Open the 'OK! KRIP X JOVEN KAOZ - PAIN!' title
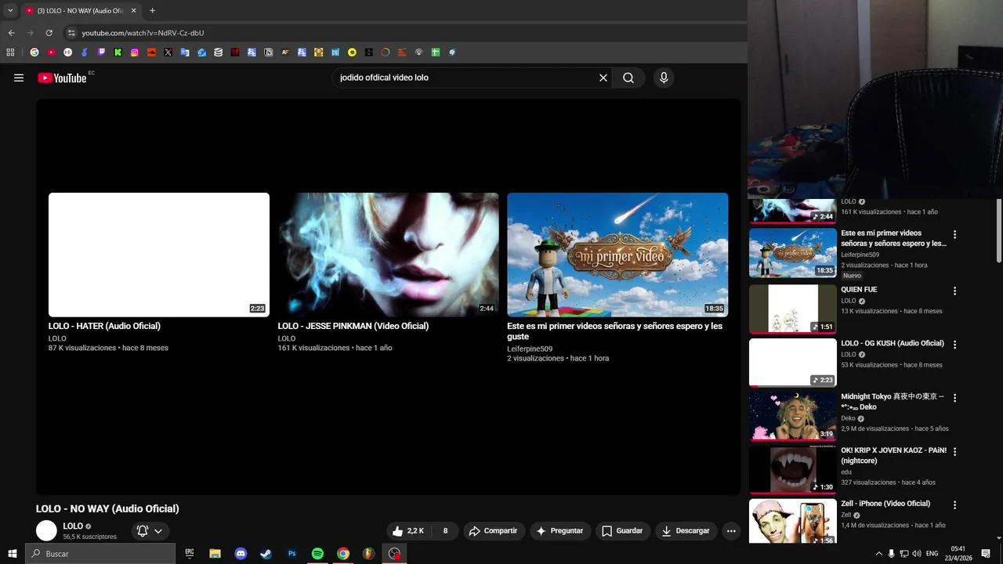 (894, 456)
